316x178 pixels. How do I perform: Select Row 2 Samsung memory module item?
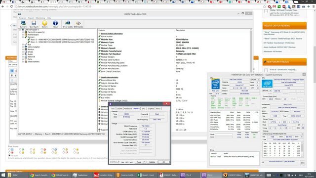tap(62, 42)
